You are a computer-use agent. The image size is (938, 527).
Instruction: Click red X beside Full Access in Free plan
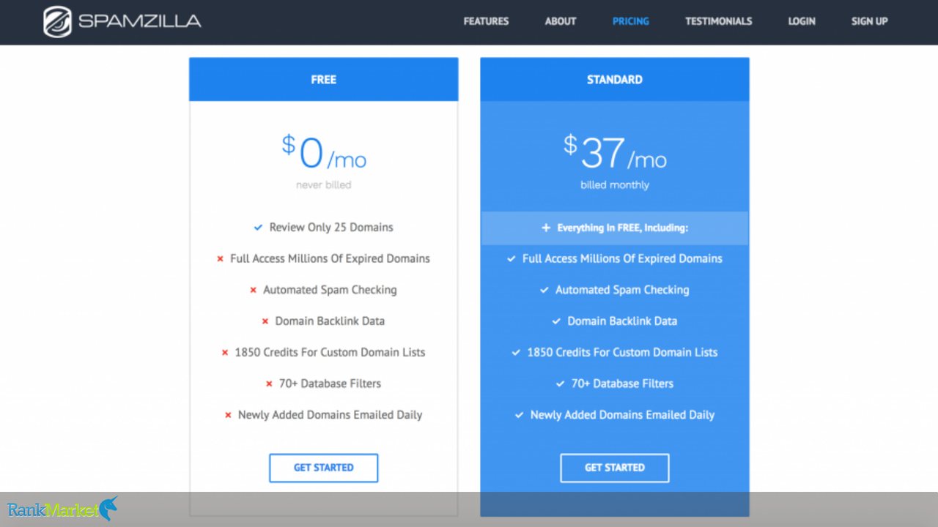pyautogui.click(x=220, y=259)
